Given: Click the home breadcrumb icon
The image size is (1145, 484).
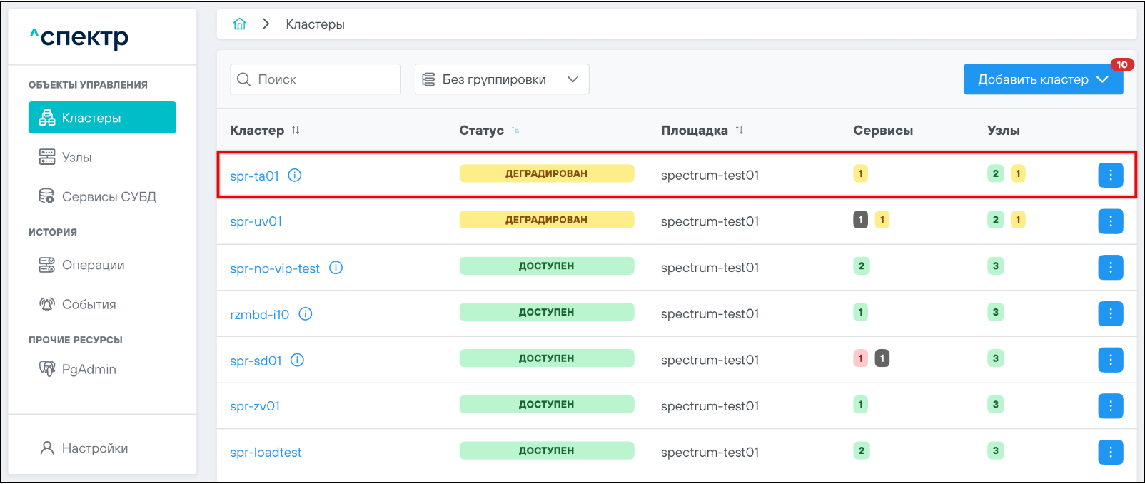Looking at the screenshot, I should pyautogui.click(x=240, y=24).
